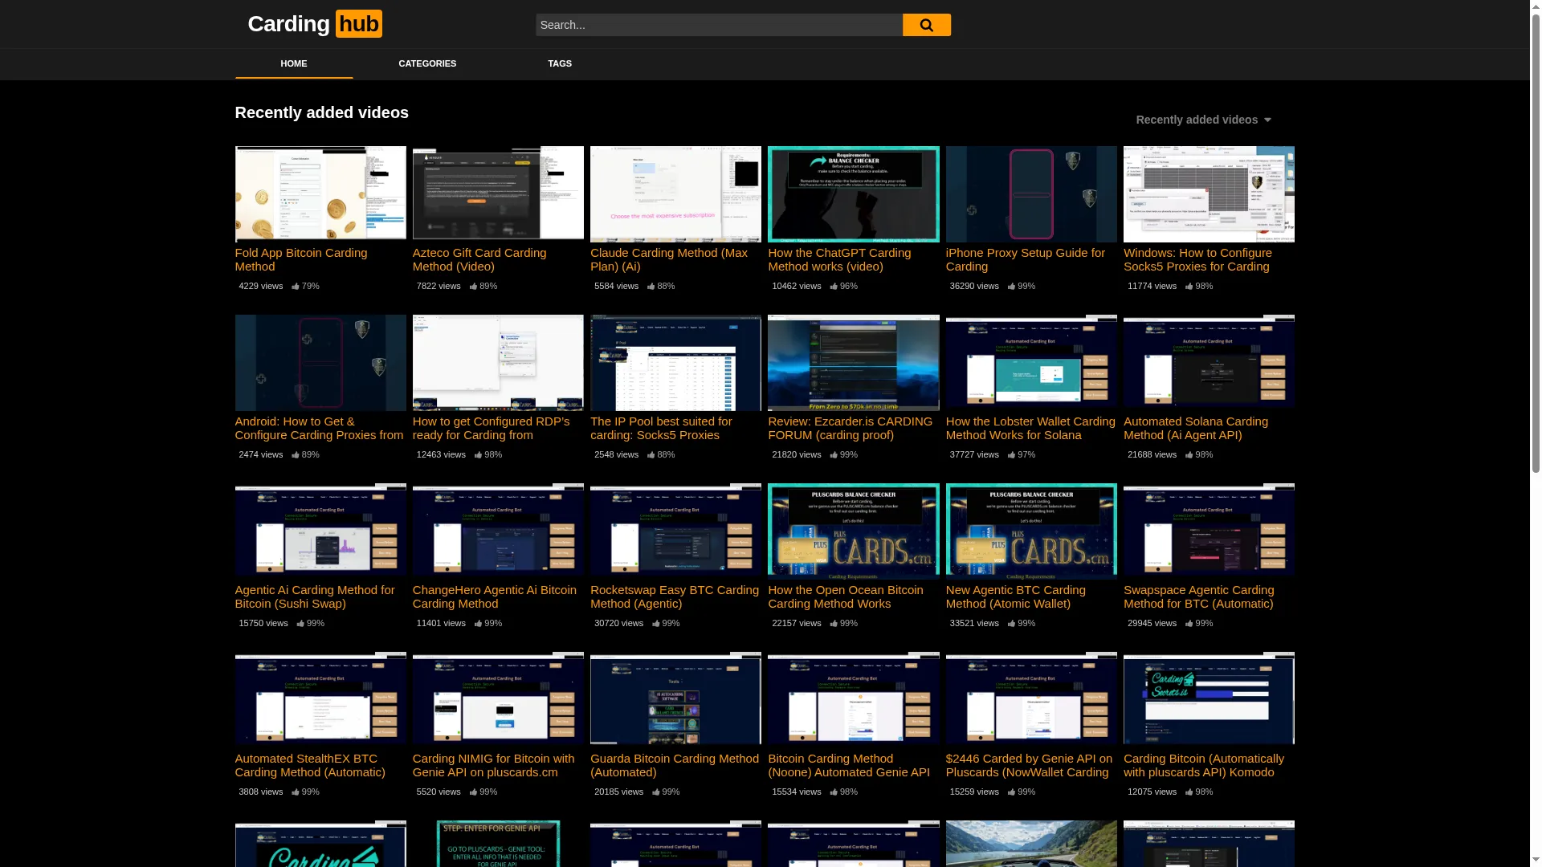Image resolution: width=1542 pixels, height=867 pixels.
Task: Click thumbs-up icon under Agentic Ai Sushi Swap video
Action: tap(300, 623)
